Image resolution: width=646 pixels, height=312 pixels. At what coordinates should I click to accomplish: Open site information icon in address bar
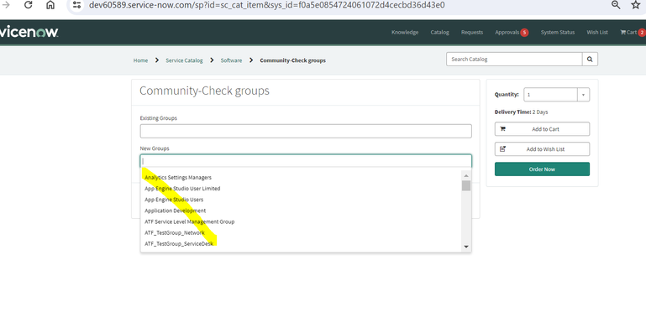[x=76, y=5]
